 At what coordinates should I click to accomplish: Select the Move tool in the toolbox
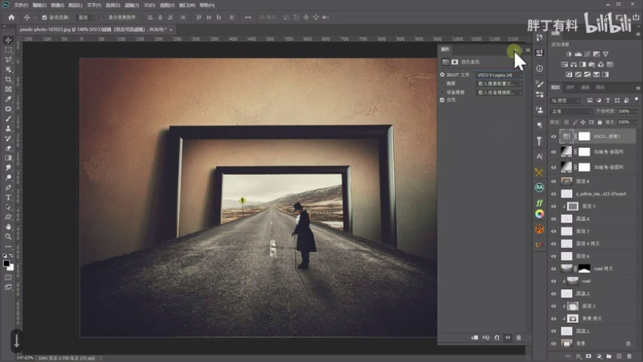(9, 40)
